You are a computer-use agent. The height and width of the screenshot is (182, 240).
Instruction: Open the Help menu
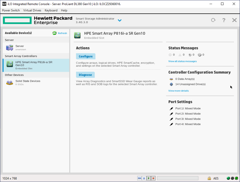[64, 10]
